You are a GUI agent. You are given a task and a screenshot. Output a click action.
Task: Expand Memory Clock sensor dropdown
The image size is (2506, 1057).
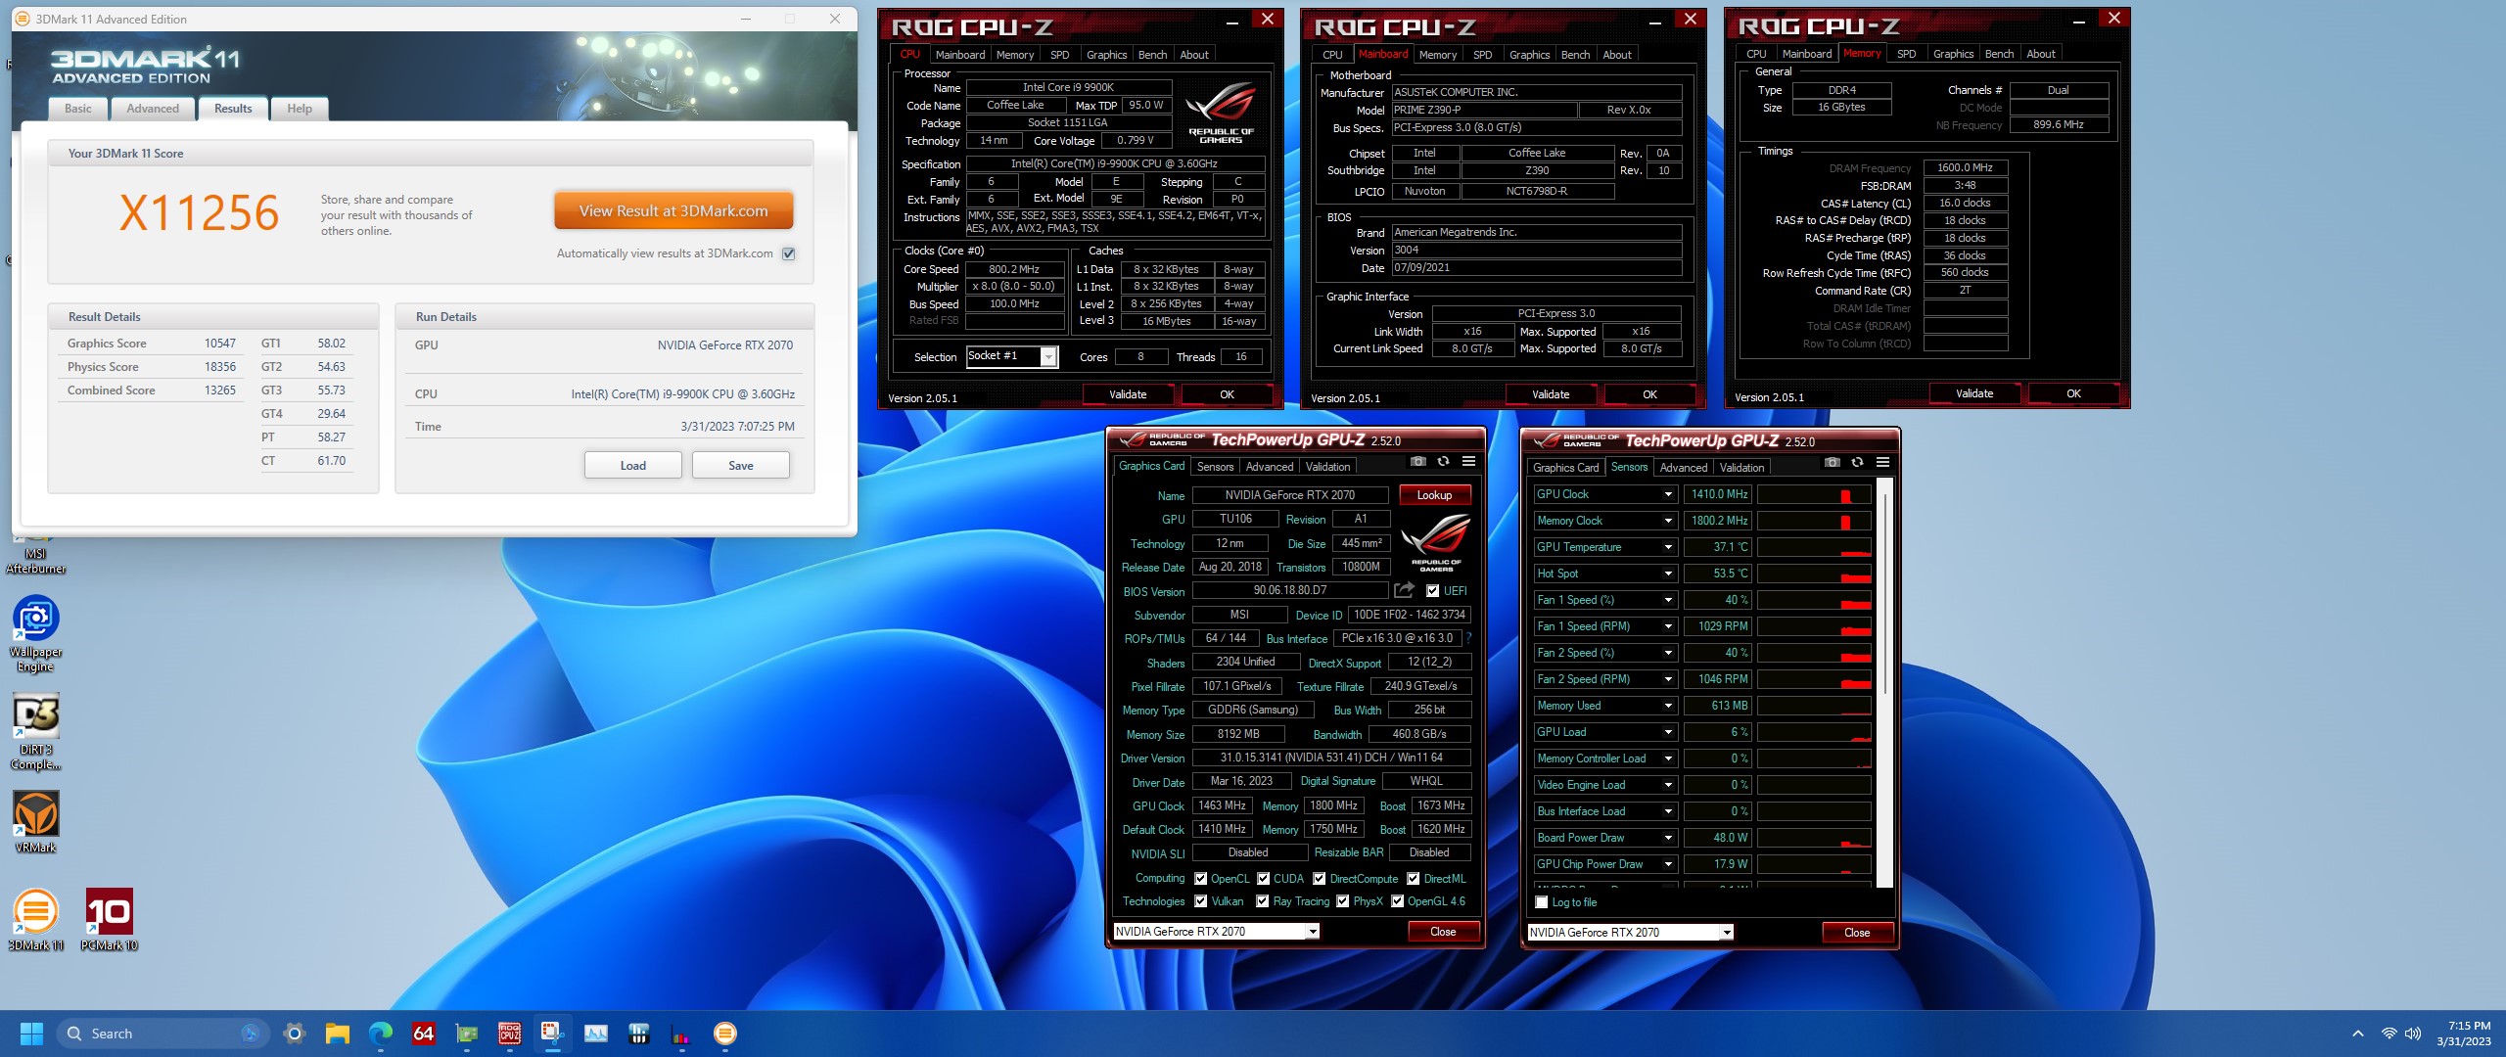pyautogui.click(x=1668, y=521)
